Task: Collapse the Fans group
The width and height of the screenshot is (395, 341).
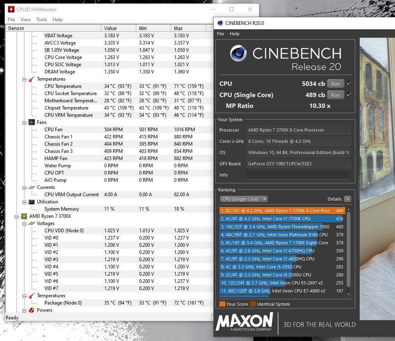Action: (x=24, y=123)
